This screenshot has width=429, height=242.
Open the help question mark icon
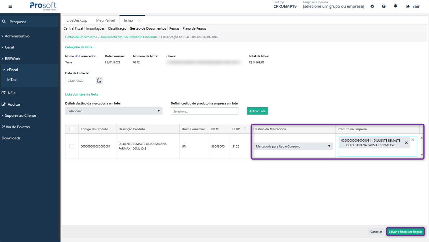click(x=384, y=6)
